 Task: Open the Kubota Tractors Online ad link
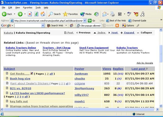pyautogui.click(x=21, y=48)
